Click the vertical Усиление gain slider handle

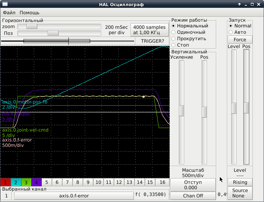181,111
